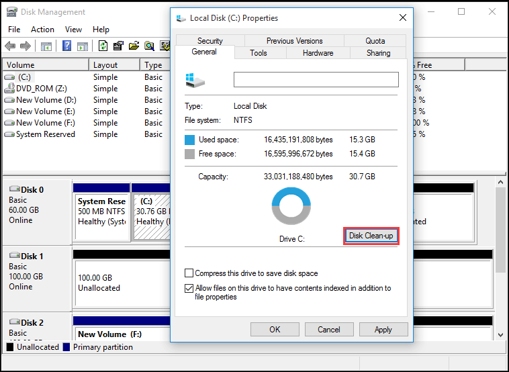
Task: Click the Windows drive icon in Properties dialog
Action: tap(195, 80)
